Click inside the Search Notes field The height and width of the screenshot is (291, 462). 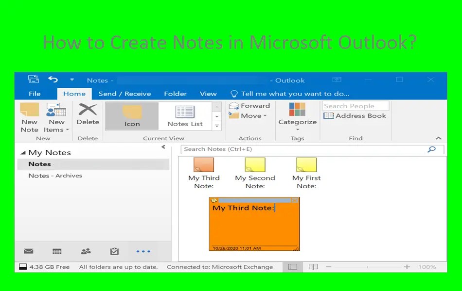pos(292,149)
